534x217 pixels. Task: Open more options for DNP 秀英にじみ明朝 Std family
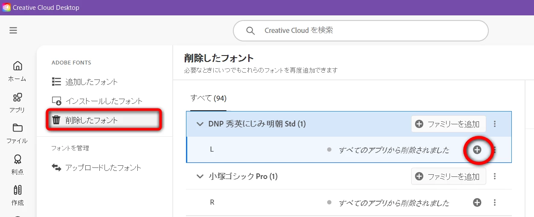(x=495, y=124)
